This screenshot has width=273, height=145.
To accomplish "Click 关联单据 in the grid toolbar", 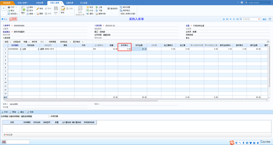I will (52, 42).
